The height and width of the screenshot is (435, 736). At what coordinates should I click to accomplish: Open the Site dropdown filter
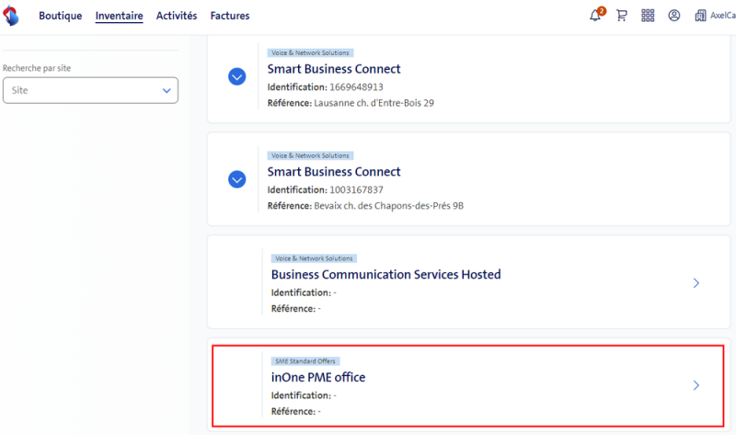click(x=90, y=90)
